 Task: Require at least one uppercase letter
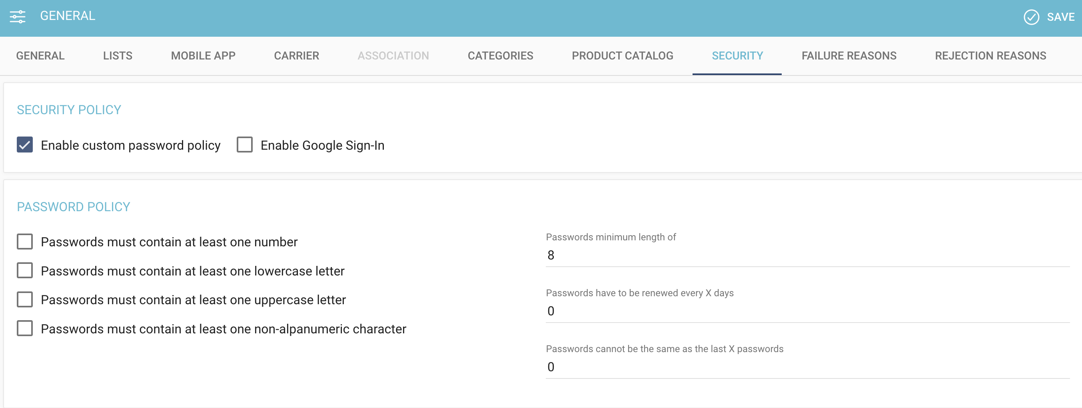click(x=25, y=300)
